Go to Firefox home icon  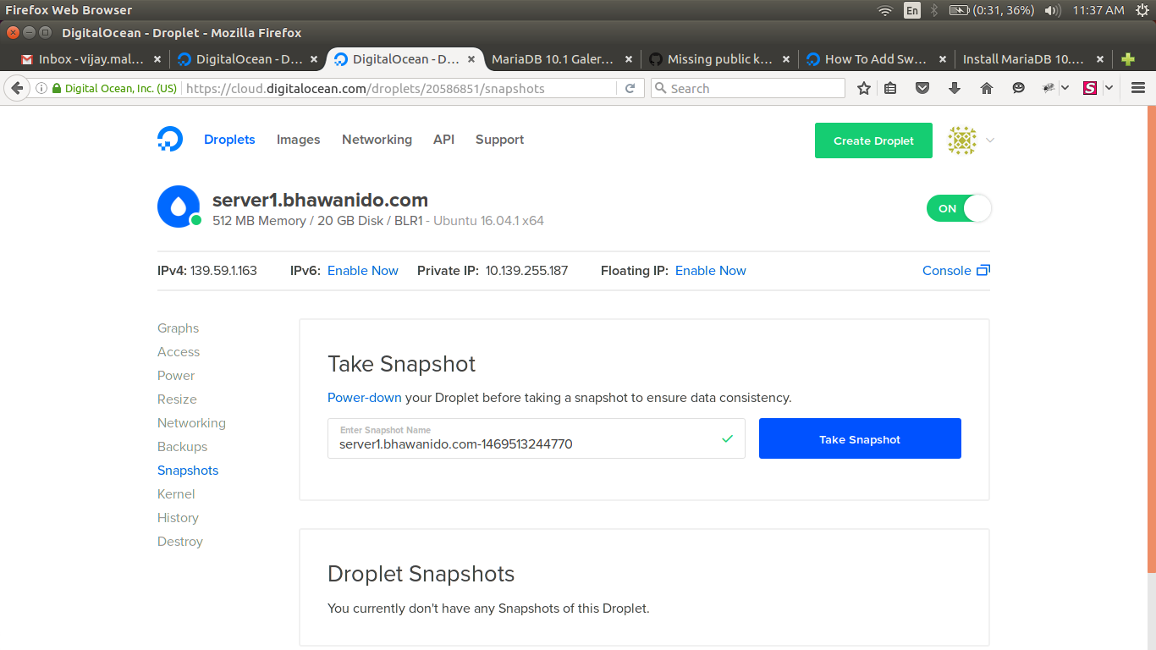click(986, 88)
